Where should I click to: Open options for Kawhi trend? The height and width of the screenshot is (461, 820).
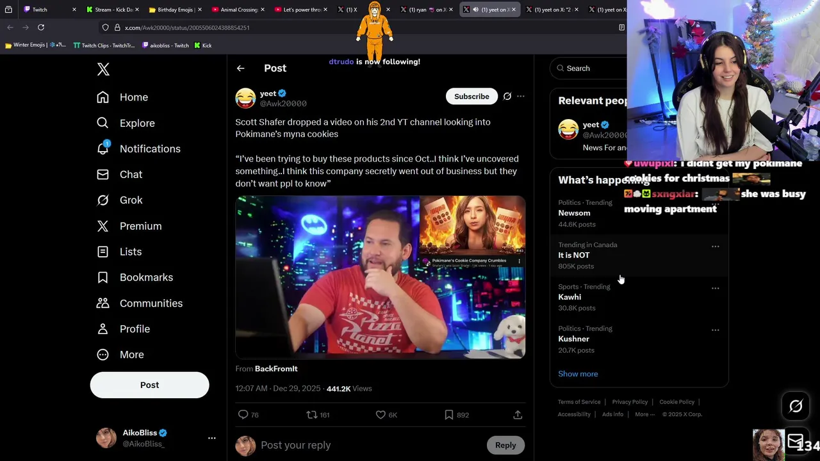pyautogui.click(x=715, y=288)
